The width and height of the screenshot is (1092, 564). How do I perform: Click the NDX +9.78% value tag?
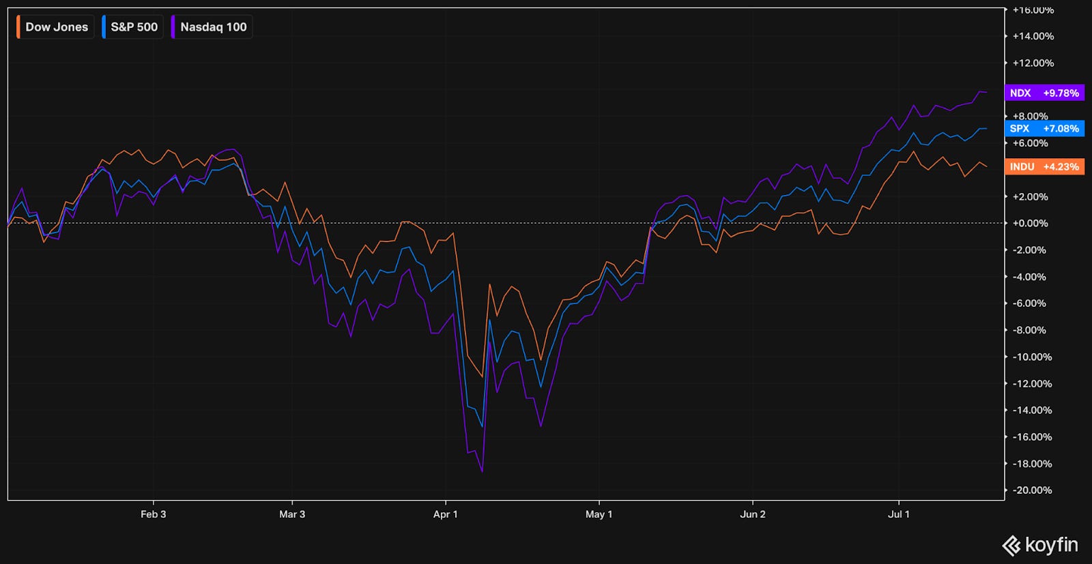[x=1044, y=93]
